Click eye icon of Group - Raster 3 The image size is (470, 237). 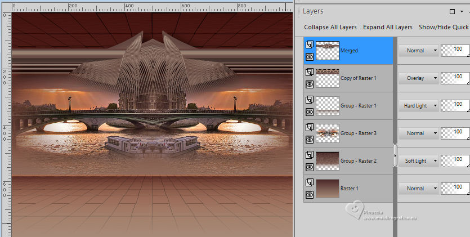309,139
